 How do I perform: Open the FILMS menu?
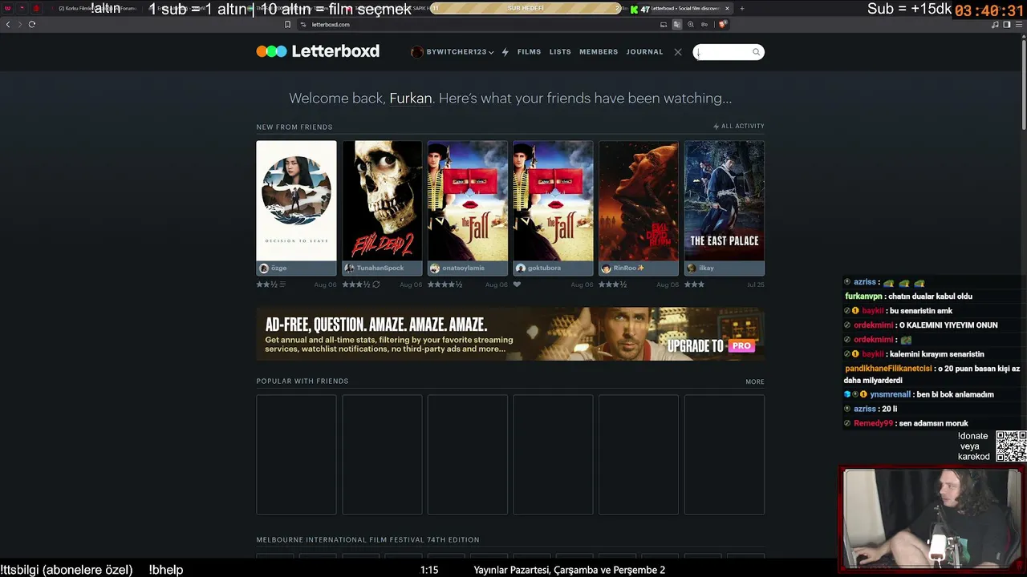pos(529,52)
